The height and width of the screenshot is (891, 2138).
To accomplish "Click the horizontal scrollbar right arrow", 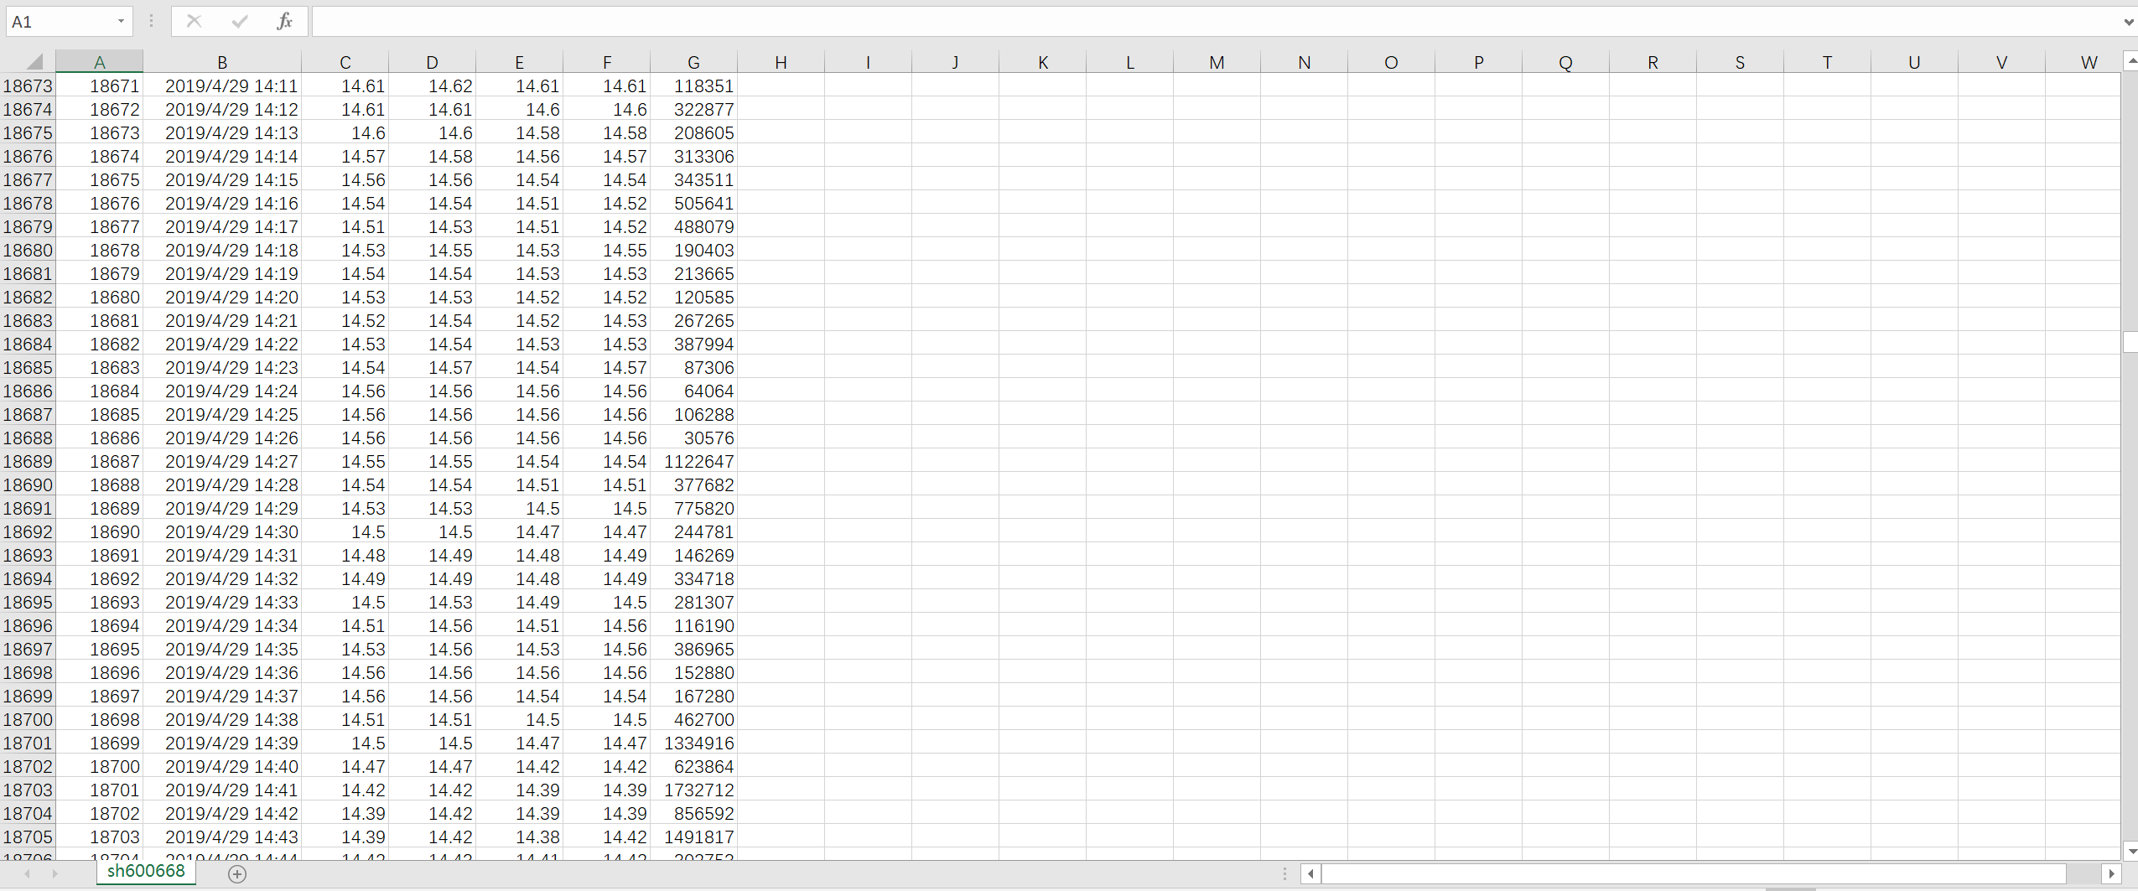I will tap(2112, 874).
